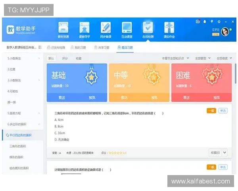Select the 平行四边形的面积 section
The width and height of the screenshot is (238, 191).
coord(23,135)
